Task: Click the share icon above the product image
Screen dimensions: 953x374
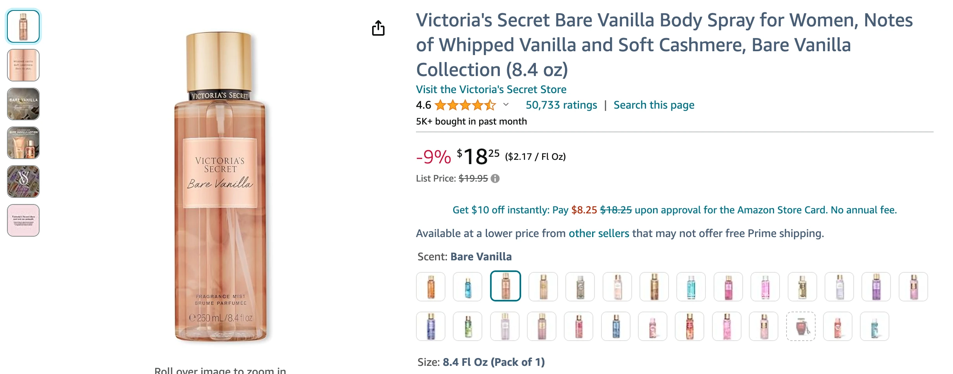Action: pos(378,28)
